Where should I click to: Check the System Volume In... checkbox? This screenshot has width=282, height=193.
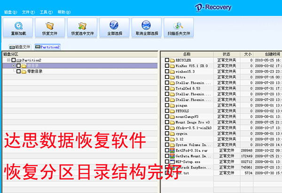tap(167, 145)
